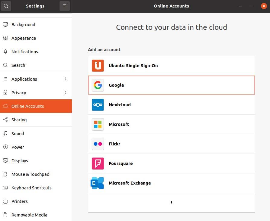
Task: Open the Background settings panel
Action: click(x=36, y=25)
